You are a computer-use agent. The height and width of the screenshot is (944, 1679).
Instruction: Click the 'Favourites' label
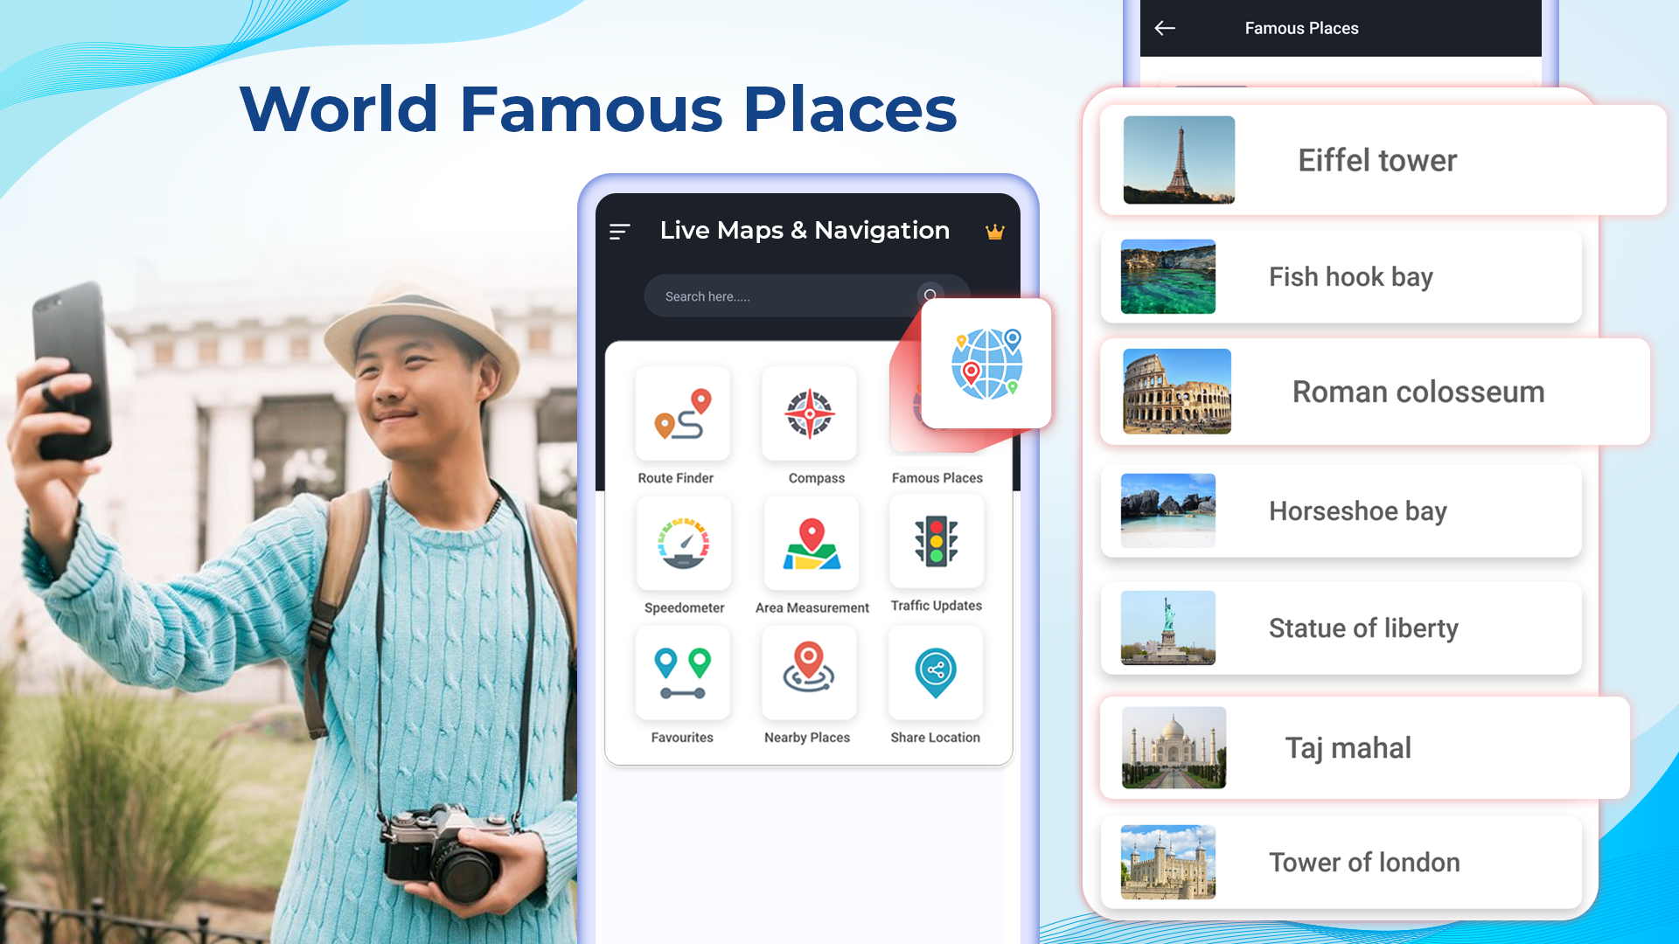tap(682, 738)
